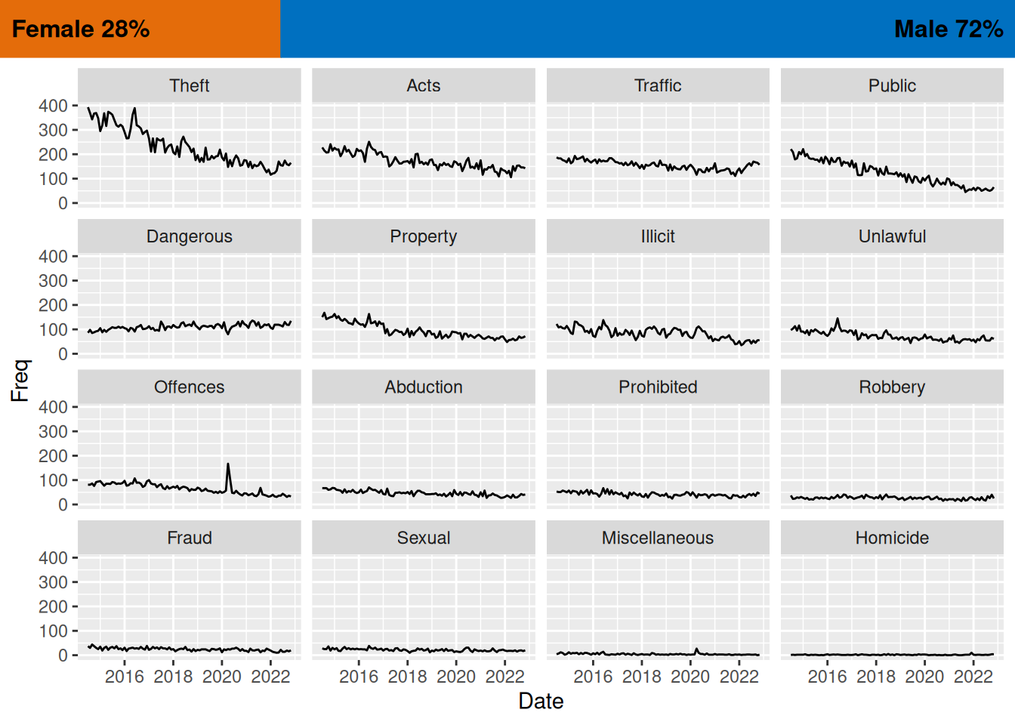Click the Homicide facet label
1015x725 pixels.
pyautogui.click(x=892, y=538)
